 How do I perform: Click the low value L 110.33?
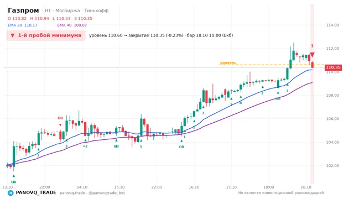click(61, 18)
